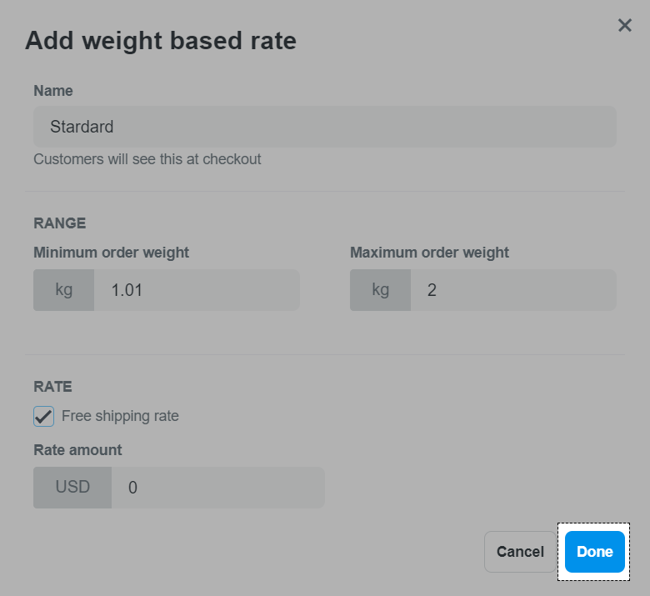The image size is (650, 596).
Task: Click the Minimum order weight label
Action: coord(112,253)
